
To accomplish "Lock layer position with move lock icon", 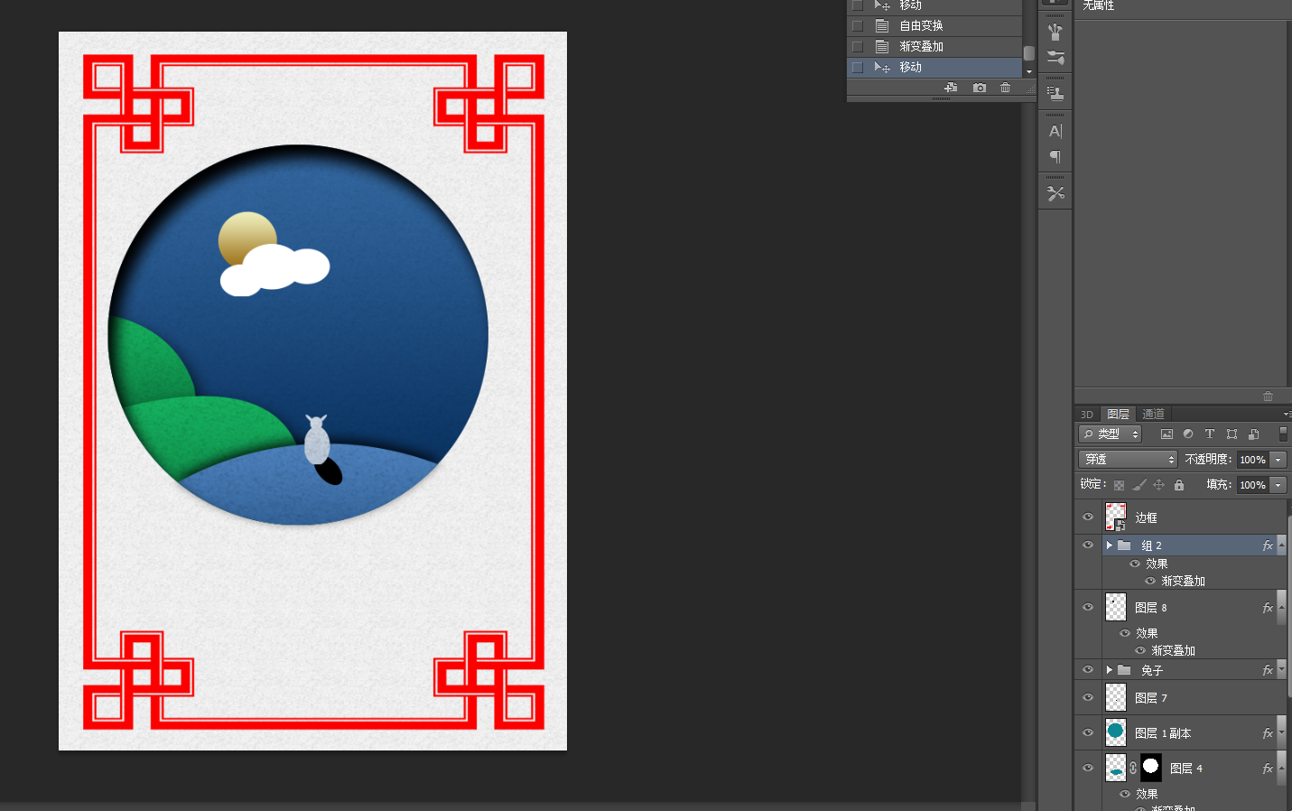I will [x=1159, y=485].
